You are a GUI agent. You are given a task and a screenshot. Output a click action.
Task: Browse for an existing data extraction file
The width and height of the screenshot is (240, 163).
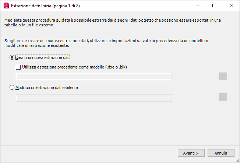[223, 97]
